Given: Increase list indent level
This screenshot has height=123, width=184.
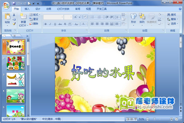Looking at the screenshot, I should click(111, 17).
